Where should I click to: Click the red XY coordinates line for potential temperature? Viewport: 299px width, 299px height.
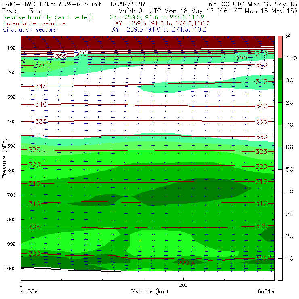[x=162, y=23]
